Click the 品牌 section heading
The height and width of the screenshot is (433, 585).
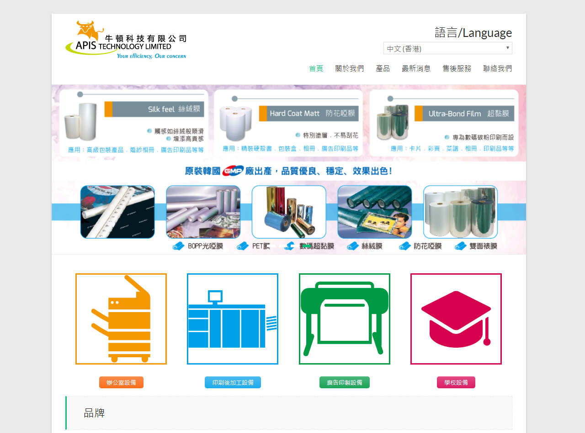click(x=95, y=413)
